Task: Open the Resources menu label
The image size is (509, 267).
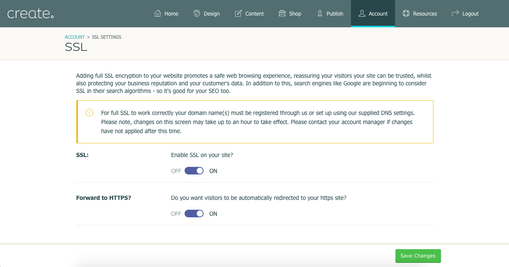Action: (425, 14)
